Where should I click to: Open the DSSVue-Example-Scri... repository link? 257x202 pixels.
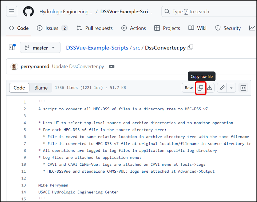pos(126,12)
